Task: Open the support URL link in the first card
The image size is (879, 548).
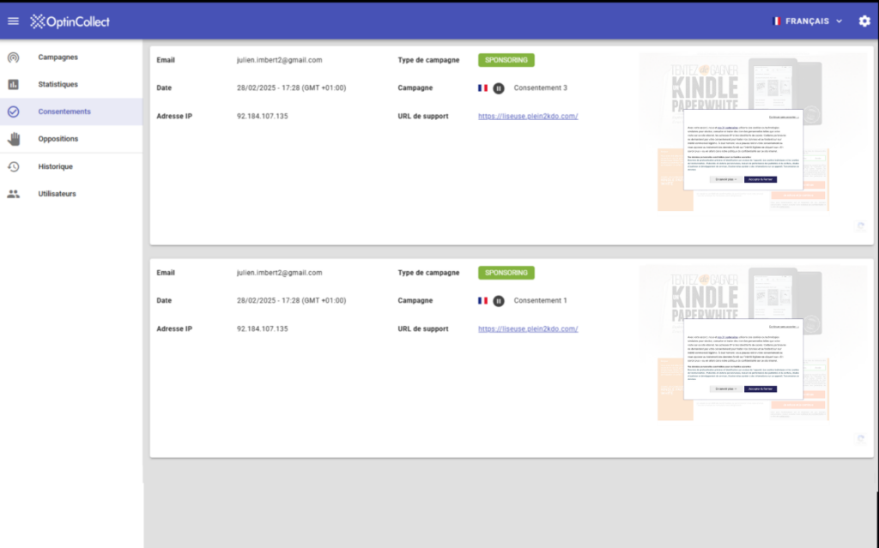Action: tap(527, 116)
